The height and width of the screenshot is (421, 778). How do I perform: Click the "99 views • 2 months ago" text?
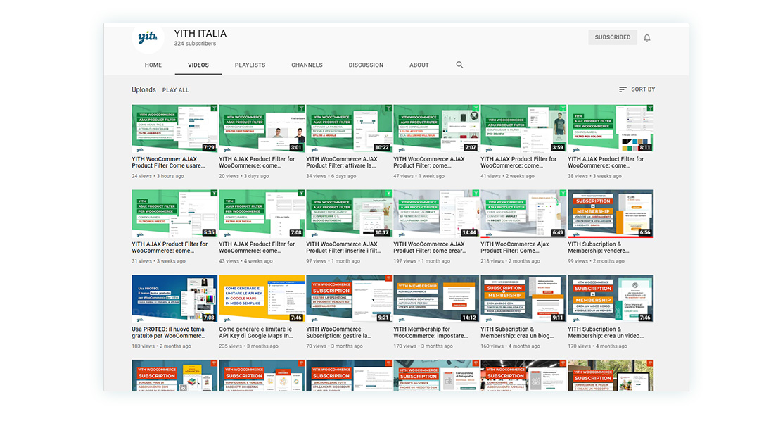(597, 261)
